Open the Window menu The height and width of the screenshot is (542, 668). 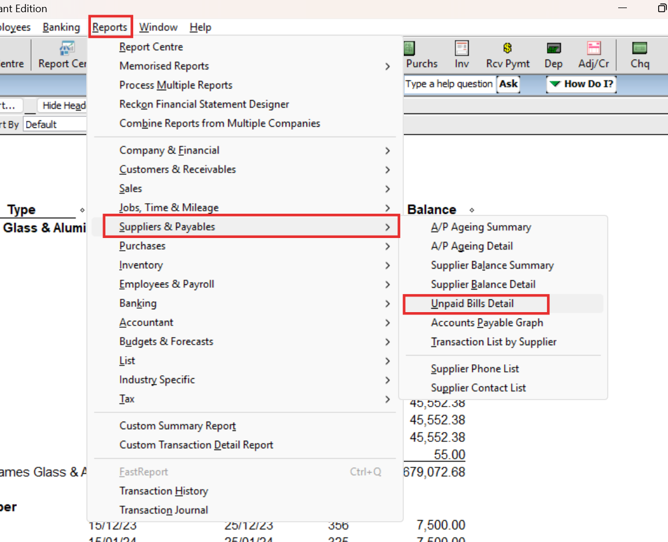point(158,27)
